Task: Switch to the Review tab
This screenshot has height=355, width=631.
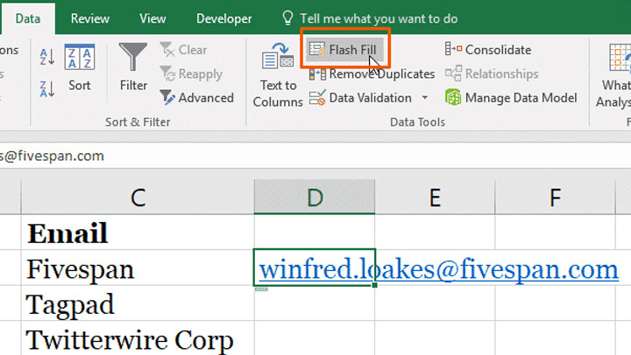Action: click(90, 18)
